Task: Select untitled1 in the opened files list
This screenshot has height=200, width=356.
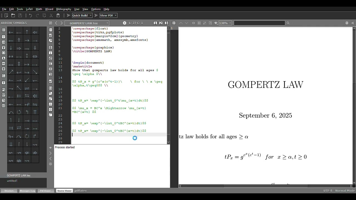Action: [x=12, y=181]
